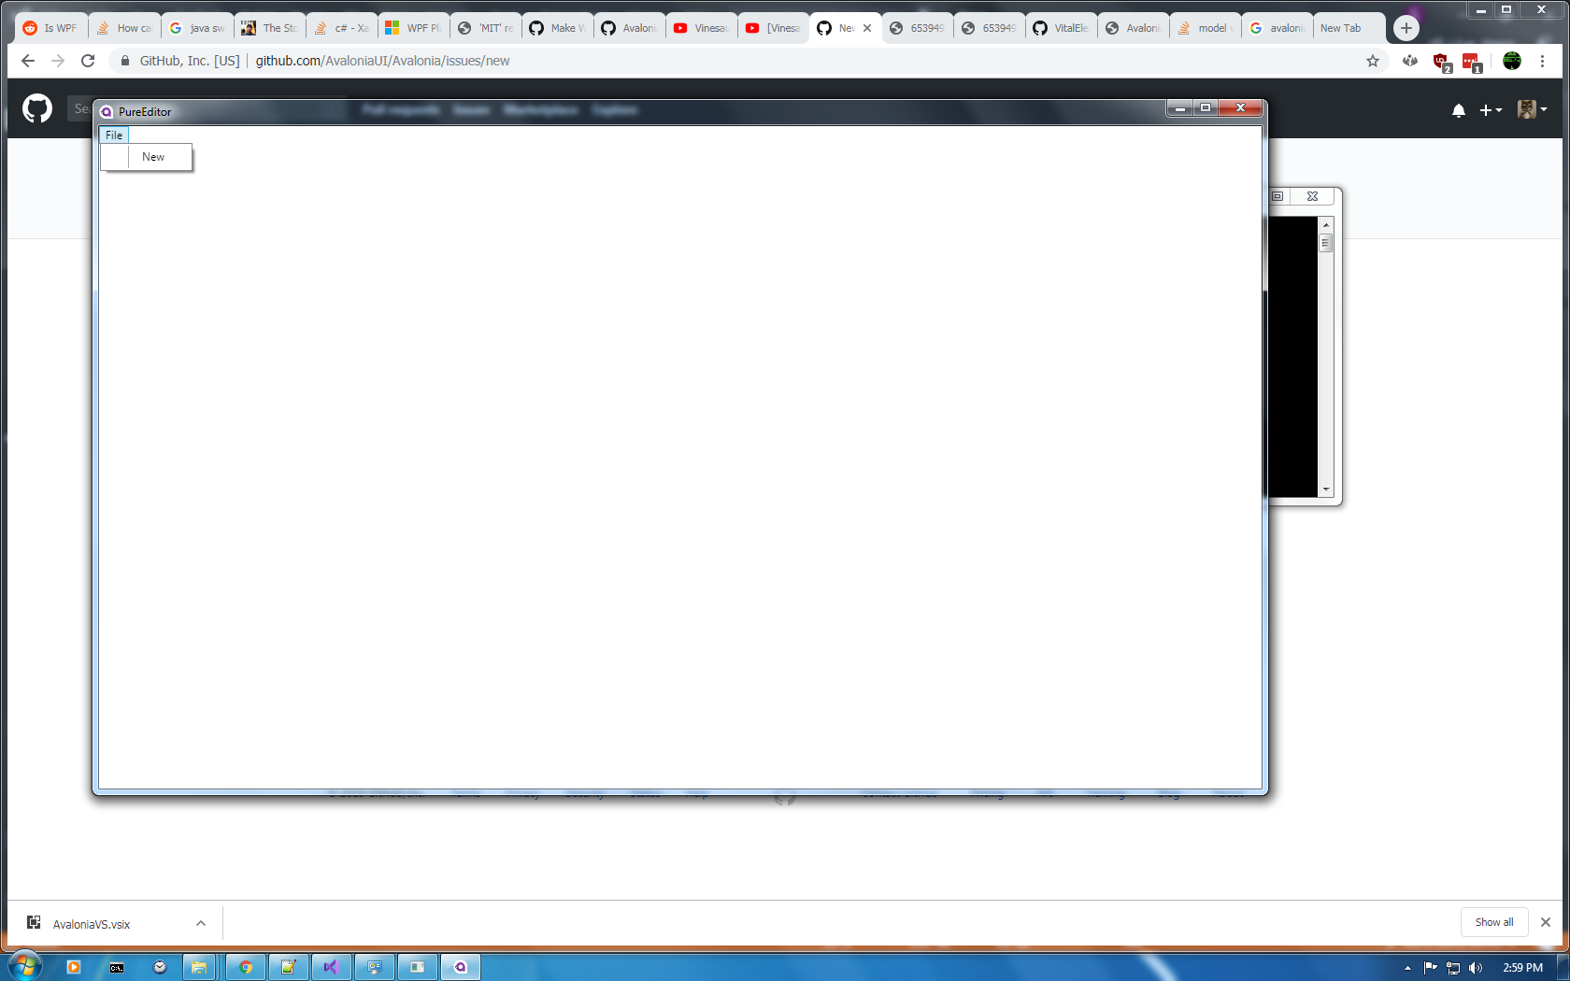Select New from the File menu
Viewport: 1570px width, 981px height.
[x=152, y=156]
